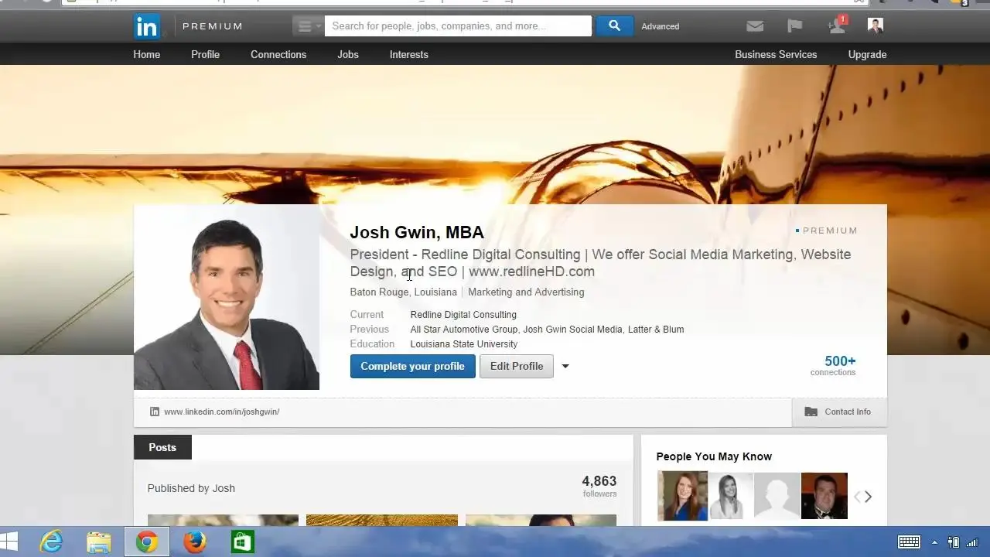Open first post thumbnail under Published by Josh
Image resolution: width=990 pixels, height=557 pixels.
click(223, 520)
